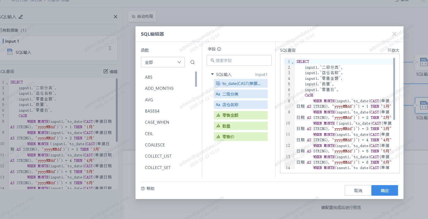Select the CEIL function
Viewport: 428px width, 219px height.
[x=149, y=134]
